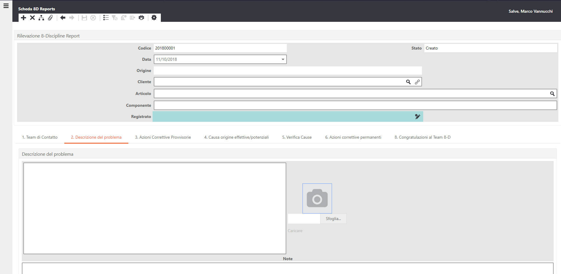The image size is (561, 274).
Task: Click the paperclip attachment icon
Action: click(x=50, y=18)
